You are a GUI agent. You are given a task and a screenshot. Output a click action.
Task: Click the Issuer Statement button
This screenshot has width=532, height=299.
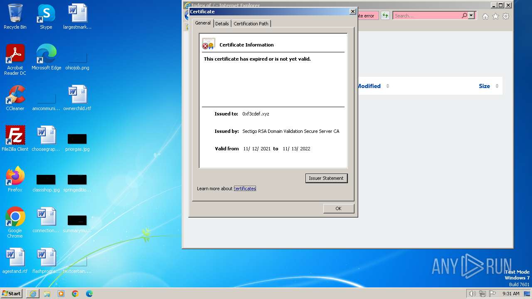(x=326, y=178)
